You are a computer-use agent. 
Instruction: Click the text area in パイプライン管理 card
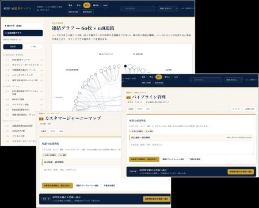tap(191, 148)
